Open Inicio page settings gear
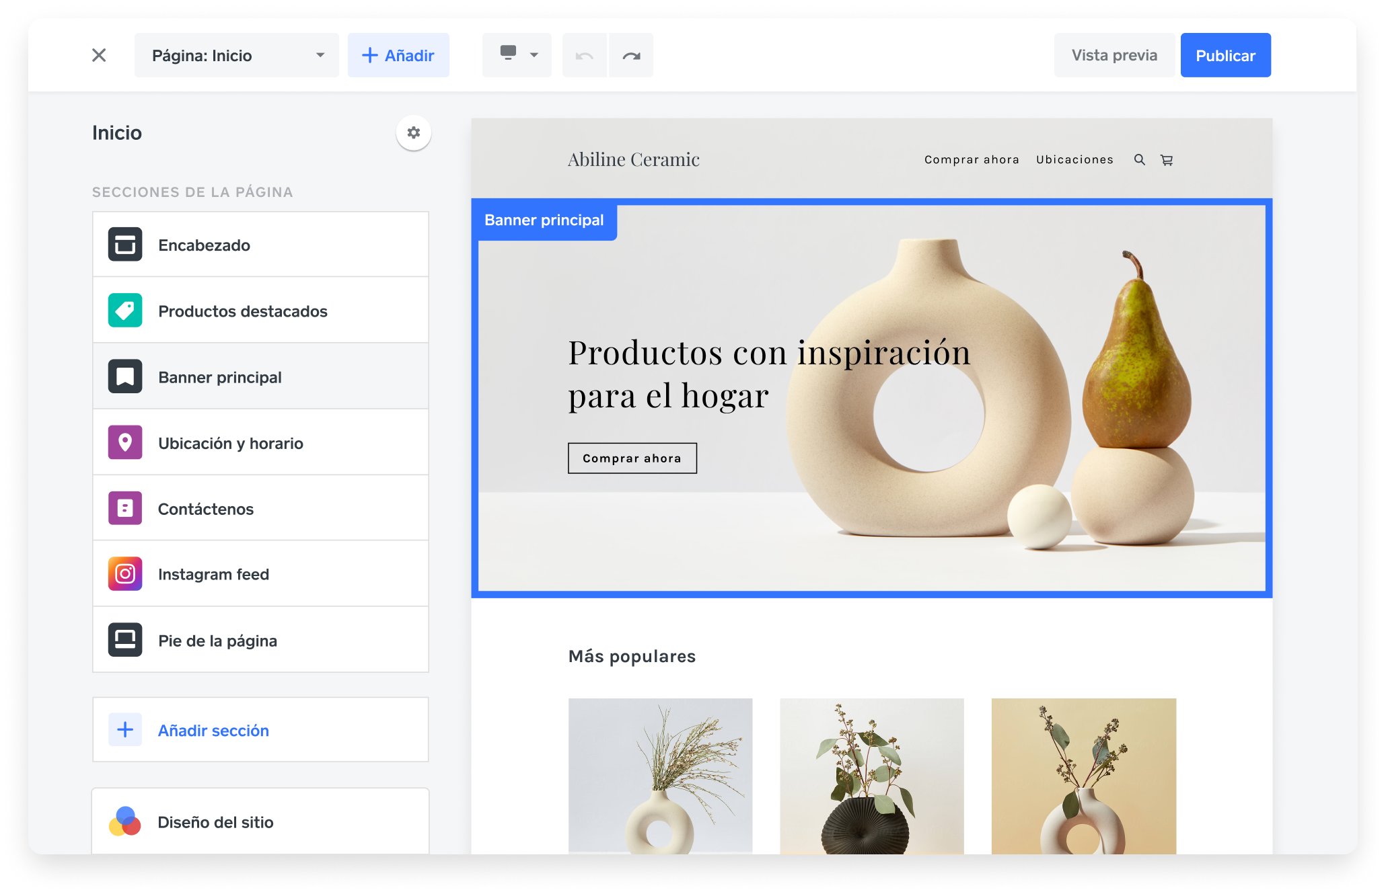 click(x=413, y=132)
